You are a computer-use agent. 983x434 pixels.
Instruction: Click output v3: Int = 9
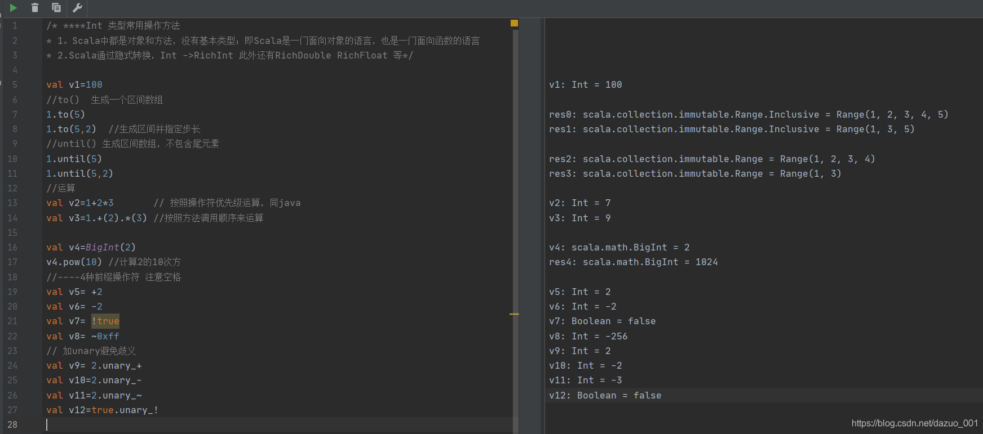coord(580,218)
